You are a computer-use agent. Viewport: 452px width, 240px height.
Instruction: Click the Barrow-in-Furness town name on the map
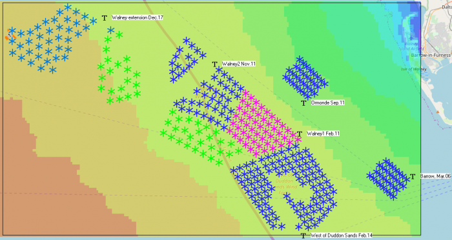coord(431,55)
